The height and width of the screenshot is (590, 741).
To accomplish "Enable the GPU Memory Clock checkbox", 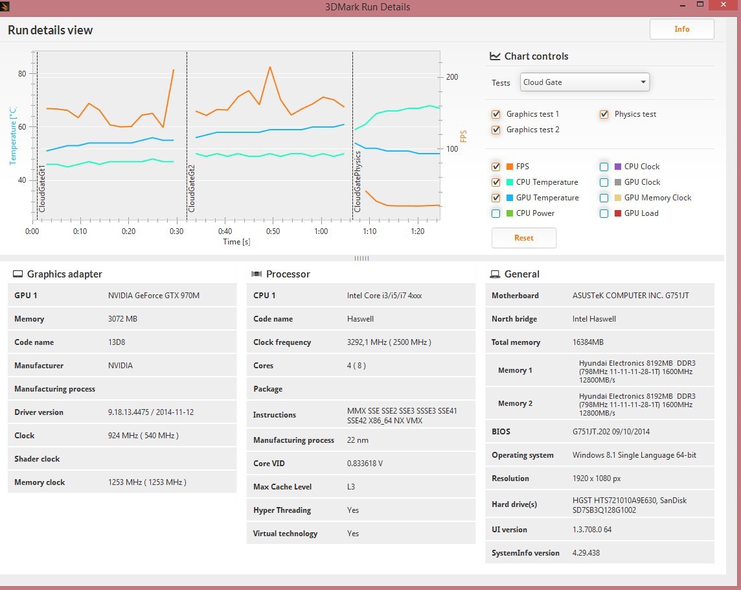I will pos(604,198).
